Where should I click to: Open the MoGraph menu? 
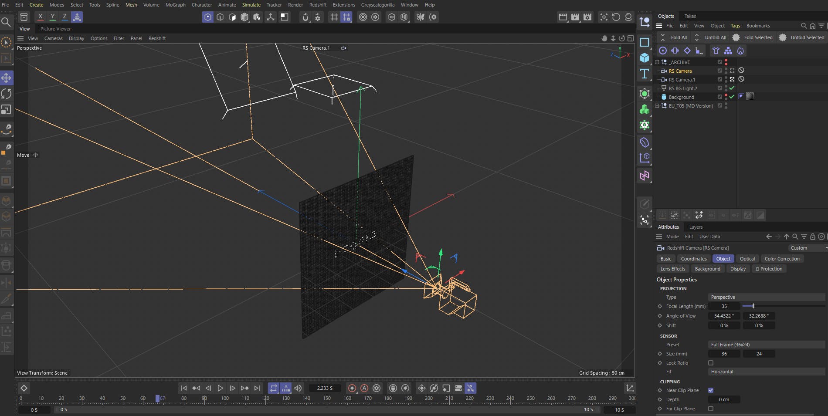coord(175,5)
